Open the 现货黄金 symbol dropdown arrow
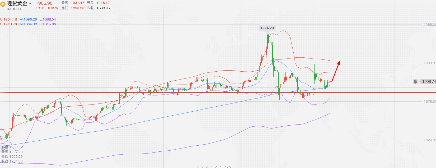Screen dimensions: 436x168 pos(30,4)
